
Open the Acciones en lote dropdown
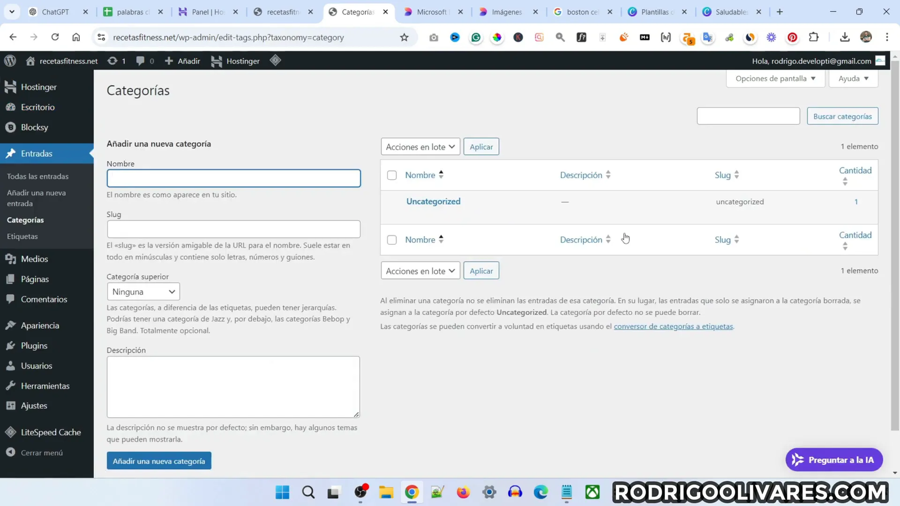420,146
